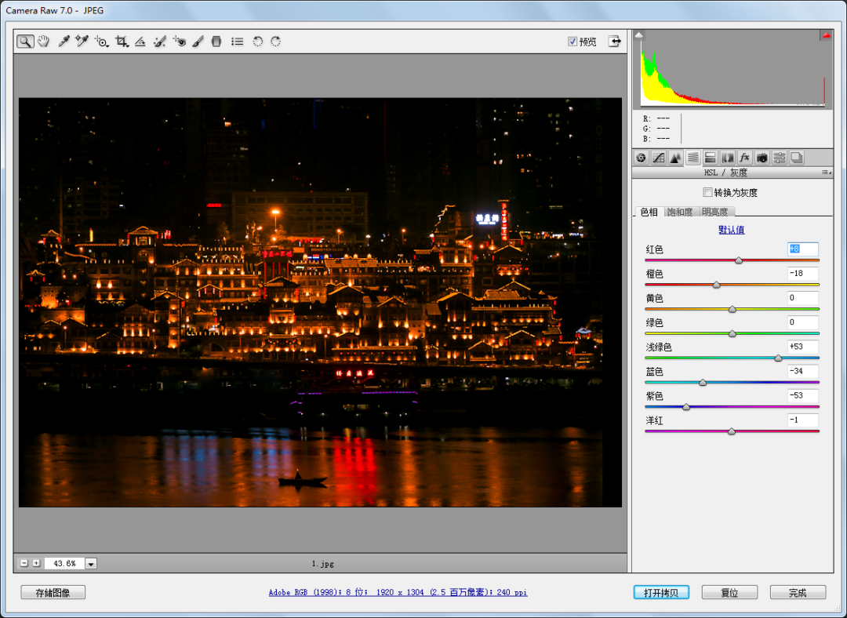This screenshot has height=618, width=847.
Task: Click the zoom out minus button
Action: click(x=24, y=563)
